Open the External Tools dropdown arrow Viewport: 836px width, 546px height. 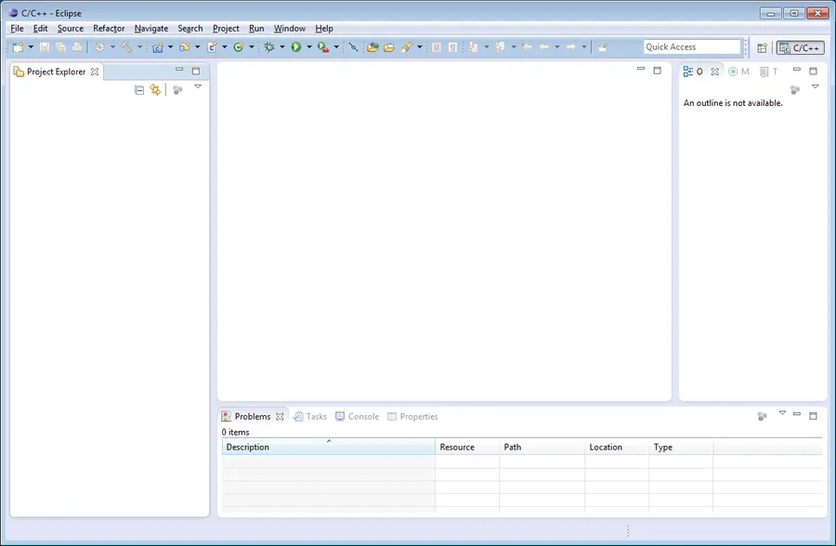pos(336,47)
